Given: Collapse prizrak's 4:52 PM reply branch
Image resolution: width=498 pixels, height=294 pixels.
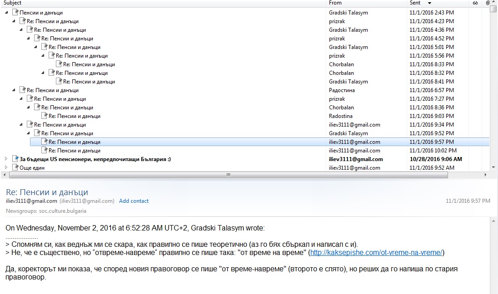Looking at the screenshot, I should (28, 38).
